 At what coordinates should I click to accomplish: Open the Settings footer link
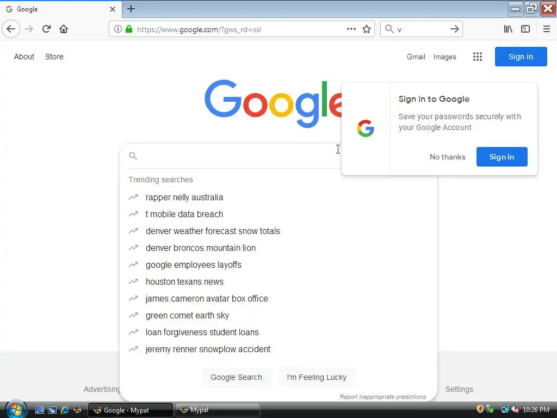(x=459, y=389)
